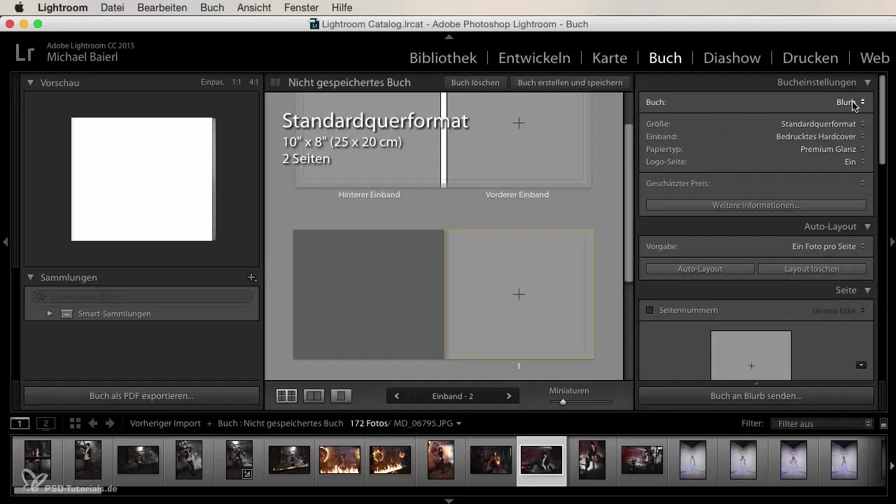Open Größe dropdown Standardquerformat
Viewport: 896px width, 504px height.
[822, 124]
